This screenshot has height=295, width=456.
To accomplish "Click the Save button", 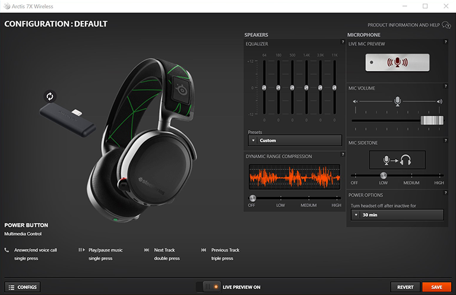I will pos(436,287).
